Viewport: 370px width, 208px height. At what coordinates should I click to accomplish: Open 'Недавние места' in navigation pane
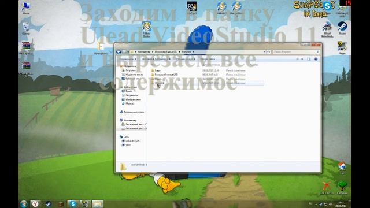coord(134,75)
